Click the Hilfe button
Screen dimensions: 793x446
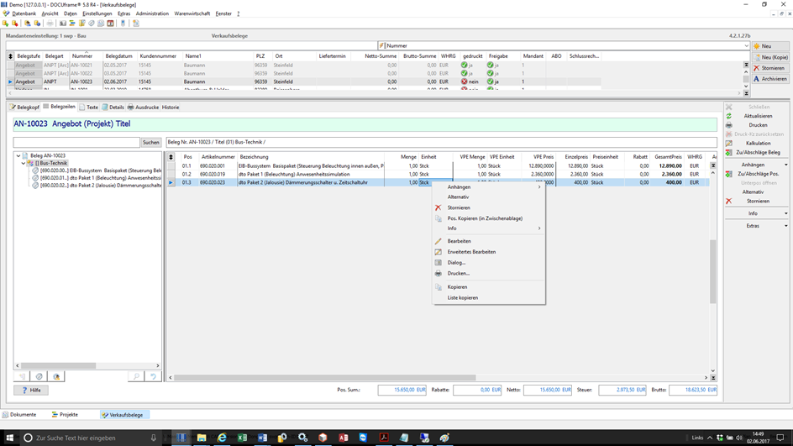point(31,391)
